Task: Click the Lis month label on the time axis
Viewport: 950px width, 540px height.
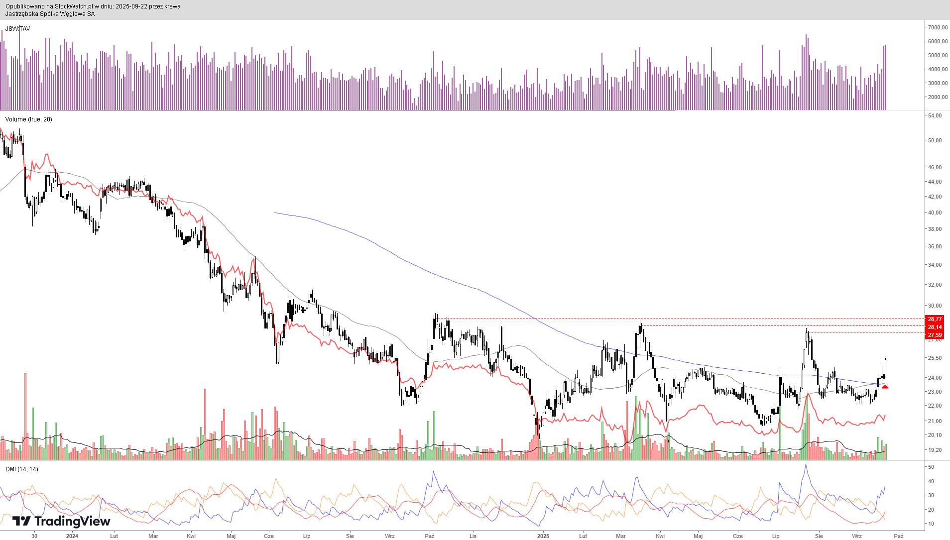Action: (x=473, y=536)
